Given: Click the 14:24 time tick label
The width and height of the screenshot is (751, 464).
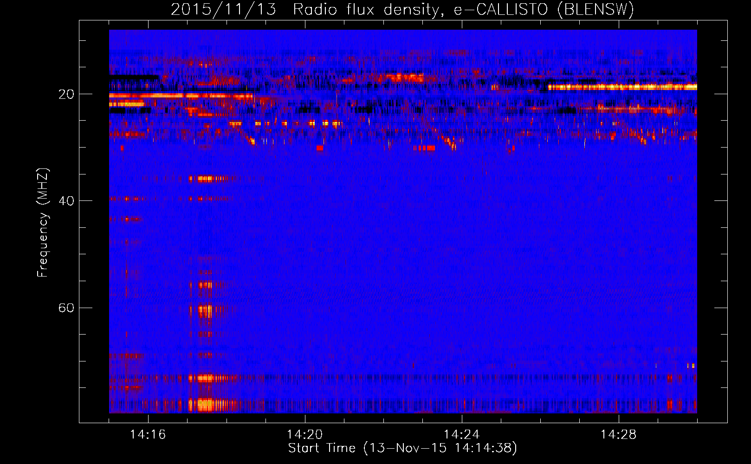Looking at the screenshot, I should [462, 435].
